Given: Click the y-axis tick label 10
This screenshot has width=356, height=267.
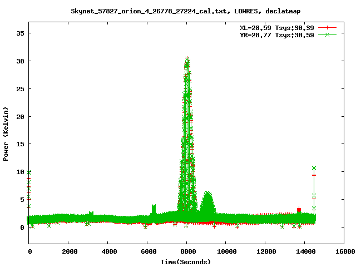Looking at the screenshot, I should [20, 172].
